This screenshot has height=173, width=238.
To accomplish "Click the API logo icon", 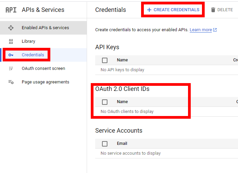I will pos(11,10).
